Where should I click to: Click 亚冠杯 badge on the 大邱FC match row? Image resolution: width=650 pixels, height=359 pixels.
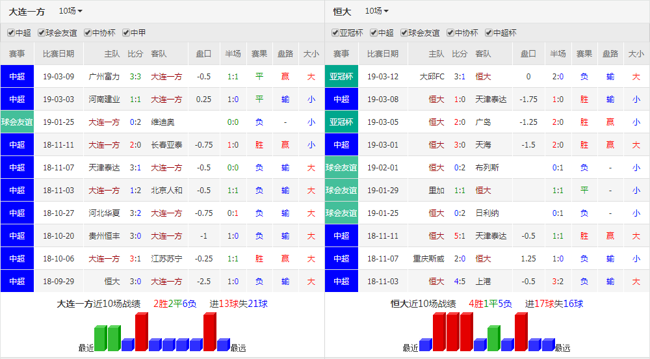[341, 77]
